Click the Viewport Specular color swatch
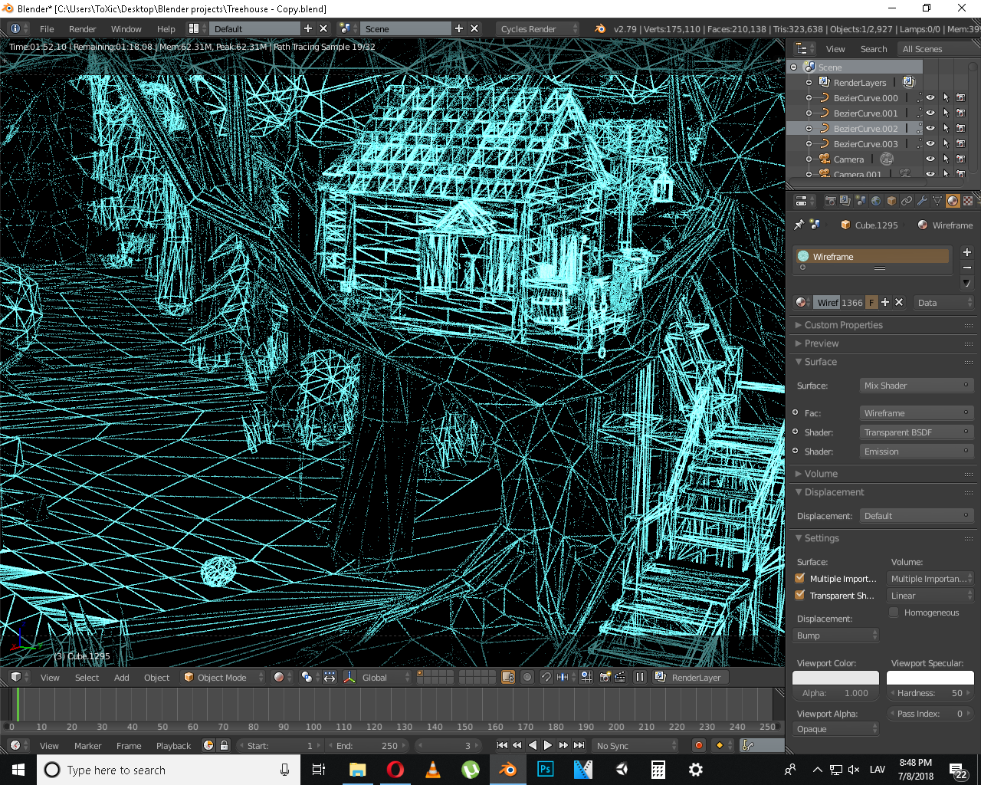 click(x=930, y=678)
